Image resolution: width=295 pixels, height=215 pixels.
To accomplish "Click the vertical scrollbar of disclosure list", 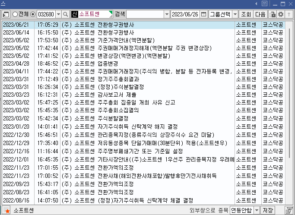I will click(289, 93).
